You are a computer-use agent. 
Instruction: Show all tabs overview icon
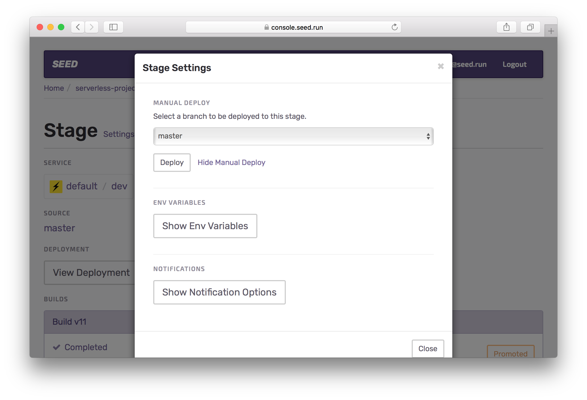(530, 27)
